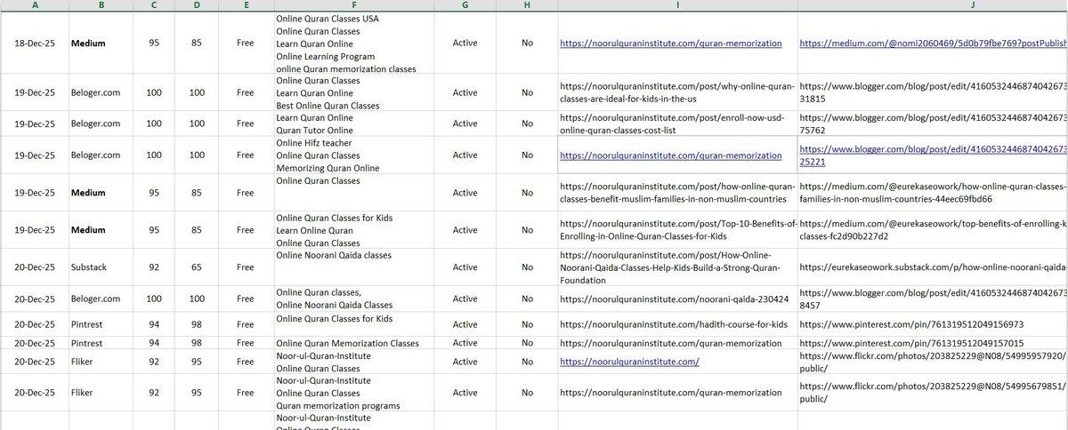Select 'No' cell in the Substack row
1068x430 pixels.
pyautogui.click(x=527, y=267)
